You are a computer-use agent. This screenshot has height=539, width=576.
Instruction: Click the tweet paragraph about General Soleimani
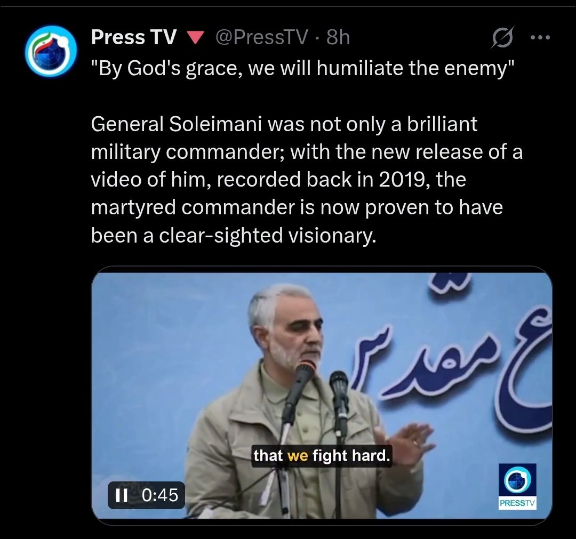(307, 180)
